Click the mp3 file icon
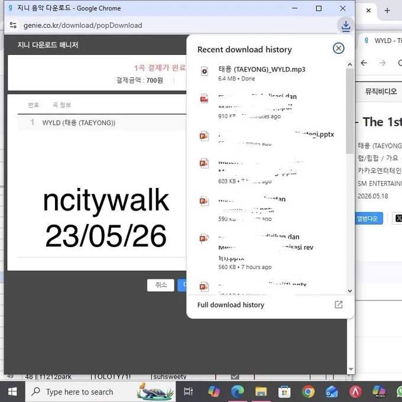The image size is (402, 402). tap(205, 71)
